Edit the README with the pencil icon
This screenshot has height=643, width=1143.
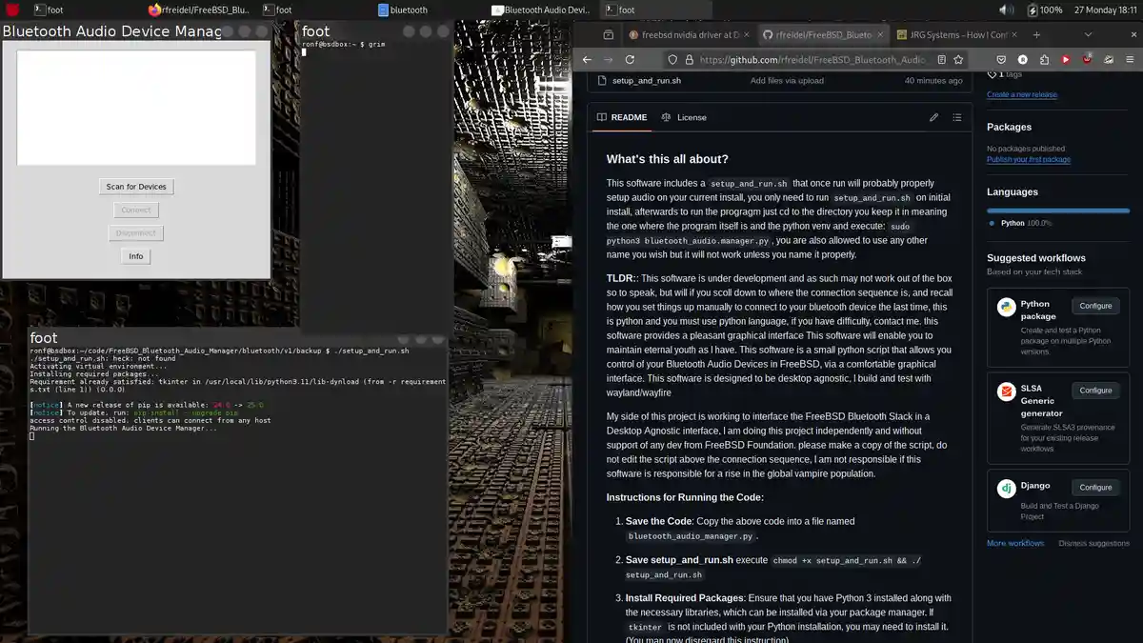tap(933, 117)
